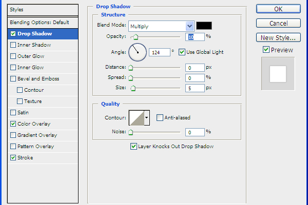The image size is (308, 205).
Task: Enable the Pattern Overlay checkbox
Action: [13, 147]
